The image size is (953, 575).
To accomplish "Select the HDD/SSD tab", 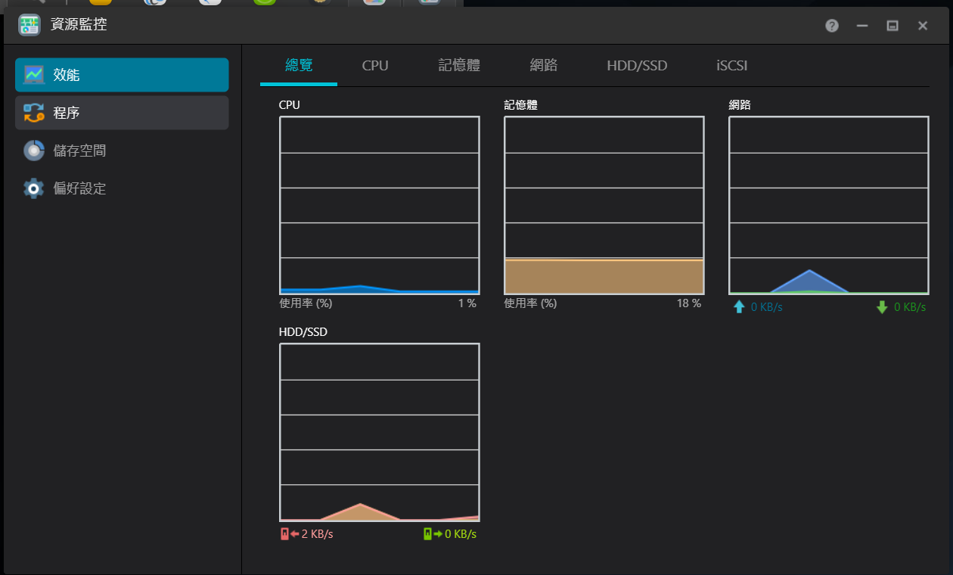I will tap(637, 66).
